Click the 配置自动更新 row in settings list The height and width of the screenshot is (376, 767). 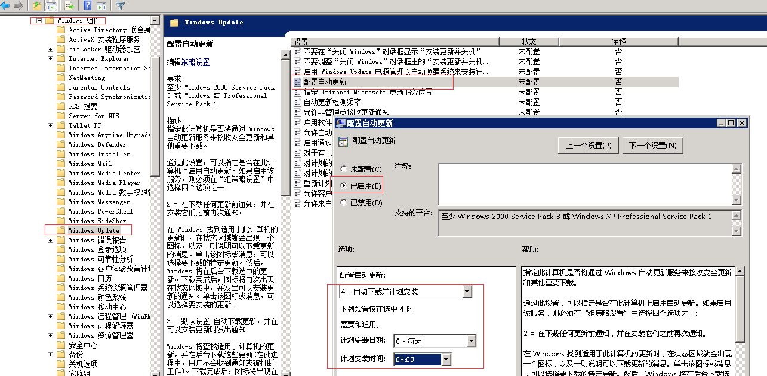tap(485, 82)
